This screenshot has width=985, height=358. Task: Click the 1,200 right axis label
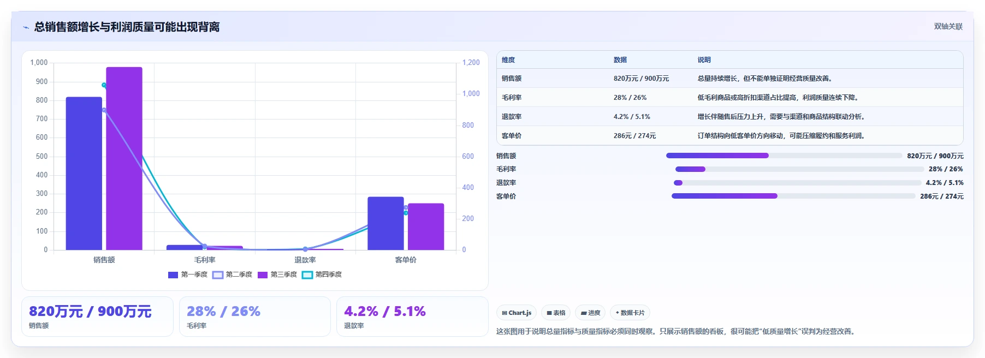click(471, 63)
